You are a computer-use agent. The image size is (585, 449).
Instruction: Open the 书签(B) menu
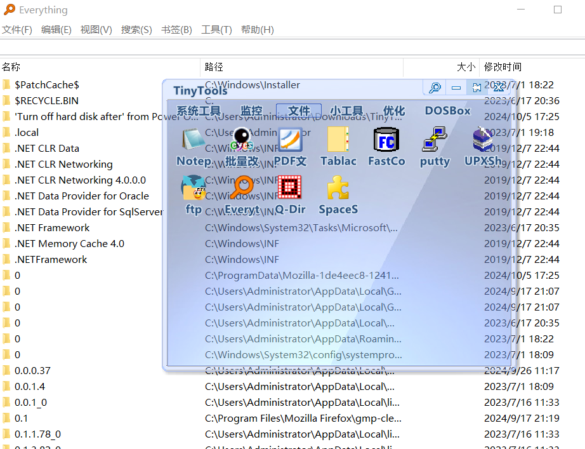click(176, 30)
